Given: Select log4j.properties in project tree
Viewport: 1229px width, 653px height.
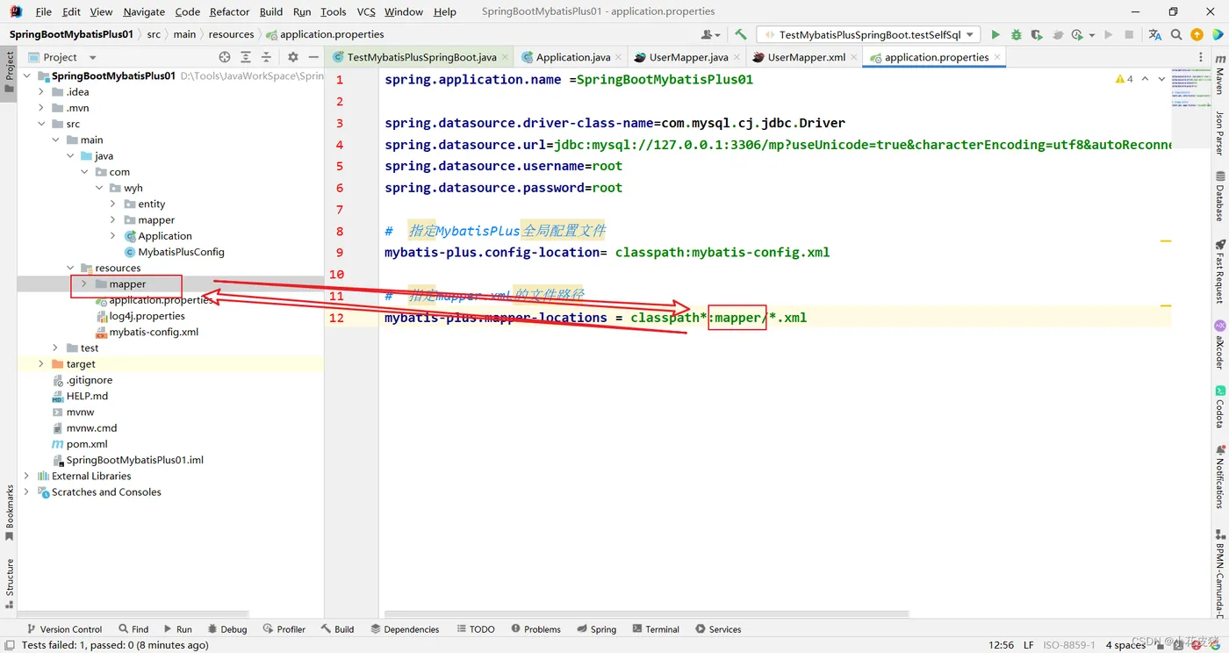Looking at the screenshot, I should click(147, 316).
